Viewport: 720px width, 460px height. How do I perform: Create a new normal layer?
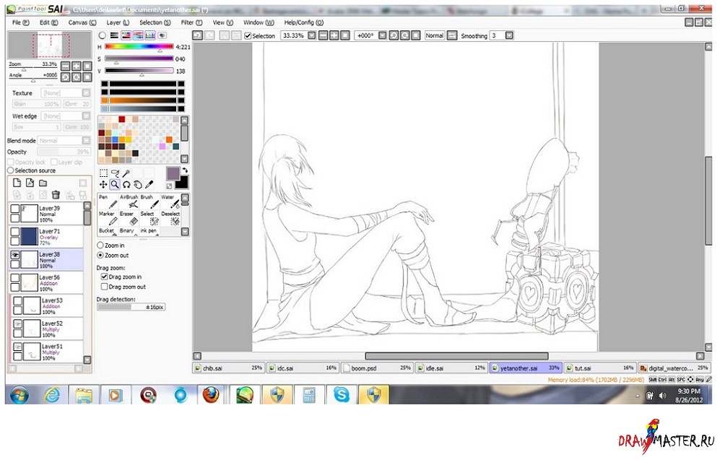click(x=17, y=183)
